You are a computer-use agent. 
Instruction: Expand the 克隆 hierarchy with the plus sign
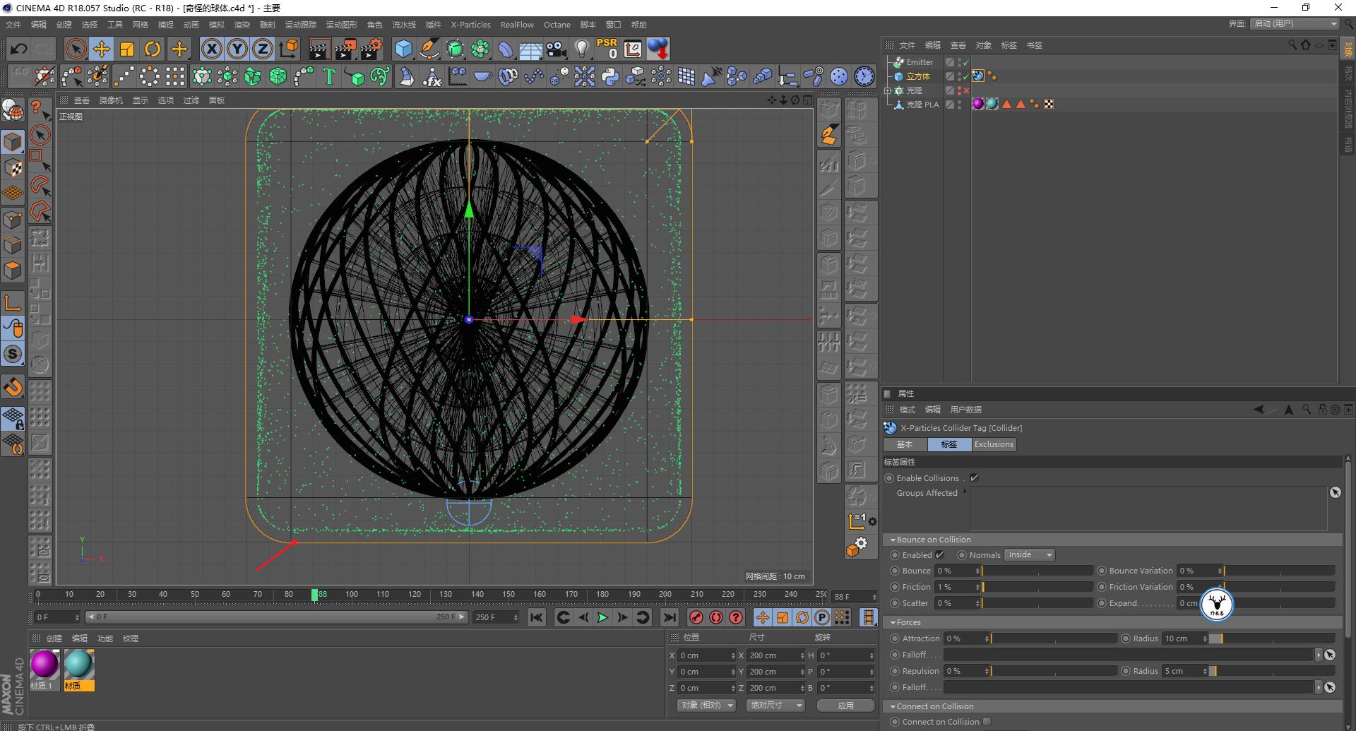888,90
